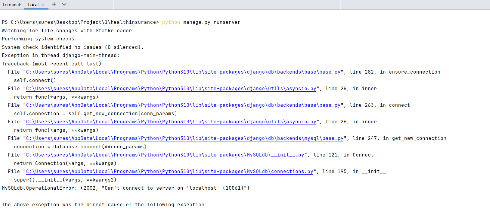Viewport: 490px width, 215px height.
Task: Open mysql\base.py link for get_new_connection
Action: click(185, 138)
